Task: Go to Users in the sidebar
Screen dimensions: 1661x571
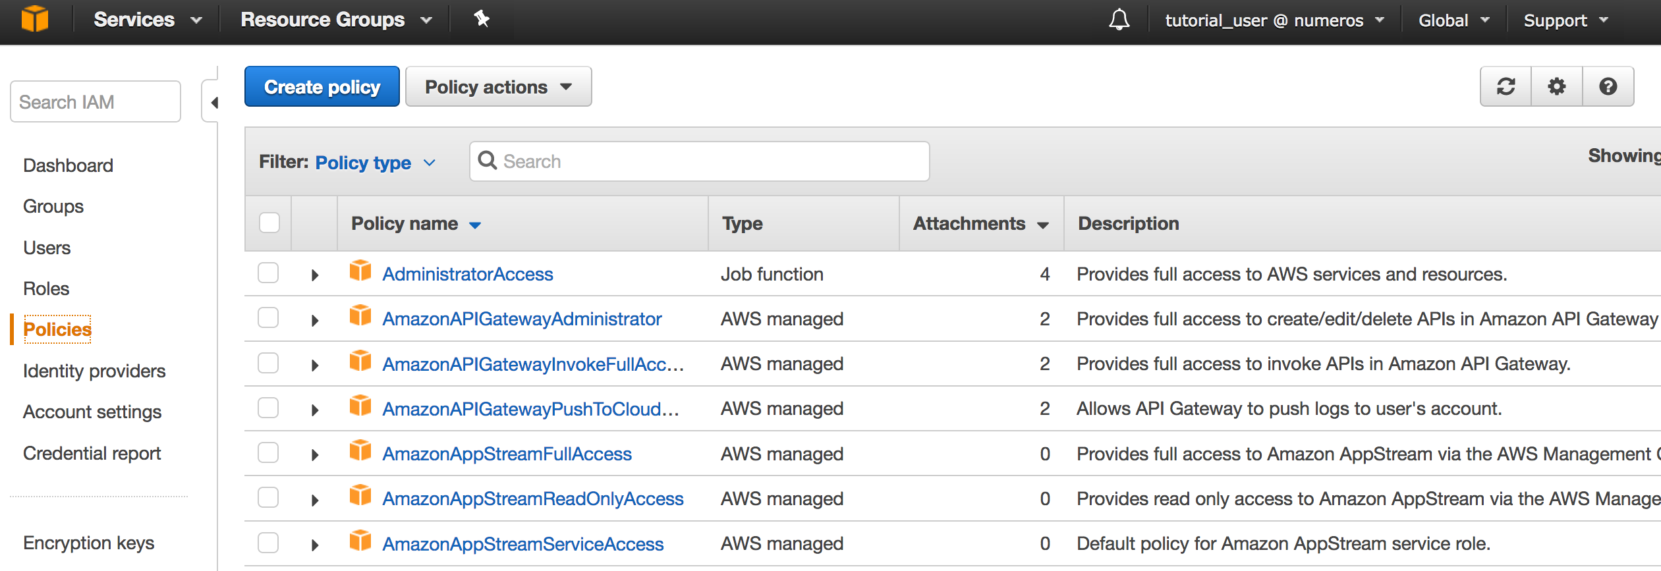Action: click(47, 248)
